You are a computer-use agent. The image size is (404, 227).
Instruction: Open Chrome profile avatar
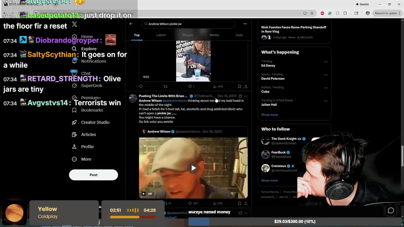(368, 13)
